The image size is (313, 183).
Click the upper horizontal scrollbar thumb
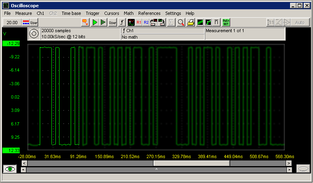coord(192,163)
